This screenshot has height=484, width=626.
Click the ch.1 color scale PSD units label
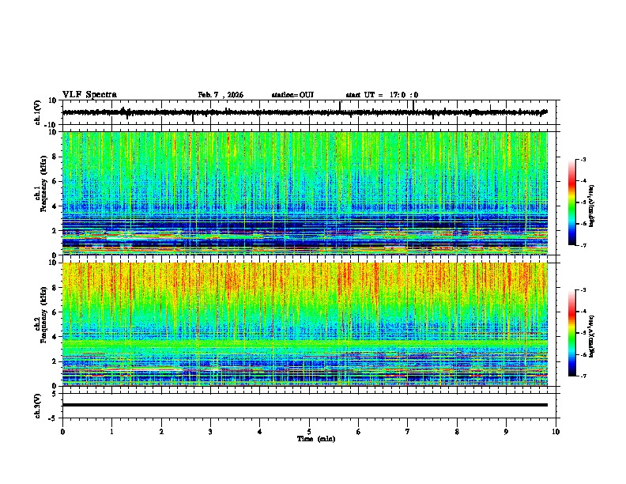pos(592,206)
